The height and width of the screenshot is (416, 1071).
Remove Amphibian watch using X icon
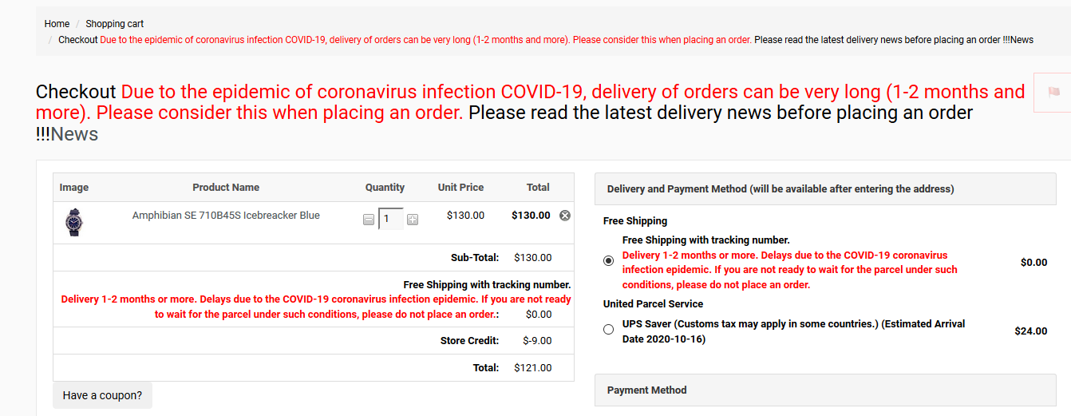565,216
